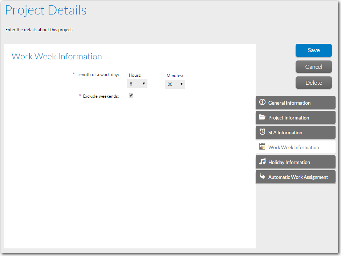Uncheck the Exclude weekends checkbox
Image resolution: width=341 pixels, height=256 pixels.
pos(131,96)
